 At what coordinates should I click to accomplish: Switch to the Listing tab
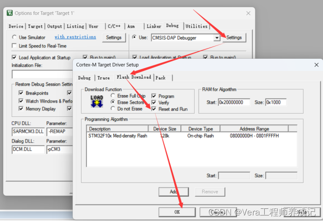pos(76,26)
